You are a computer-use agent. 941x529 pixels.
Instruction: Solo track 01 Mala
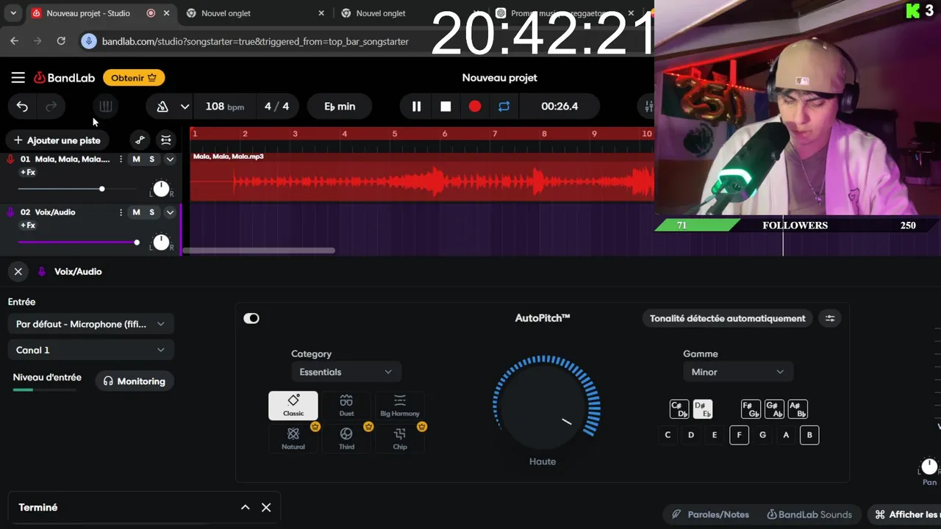152,159
